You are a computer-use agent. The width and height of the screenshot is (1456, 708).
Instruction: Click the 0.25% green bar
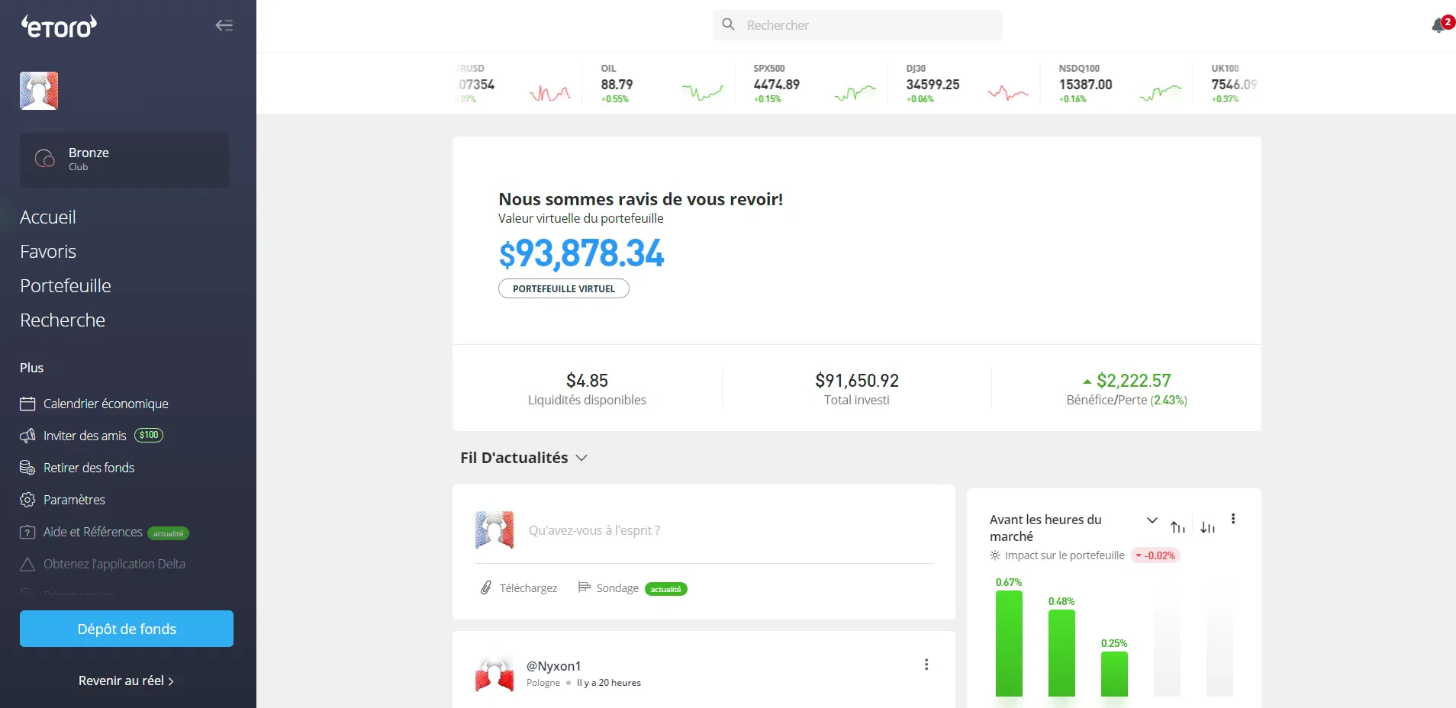click(x=1114, y=674)
